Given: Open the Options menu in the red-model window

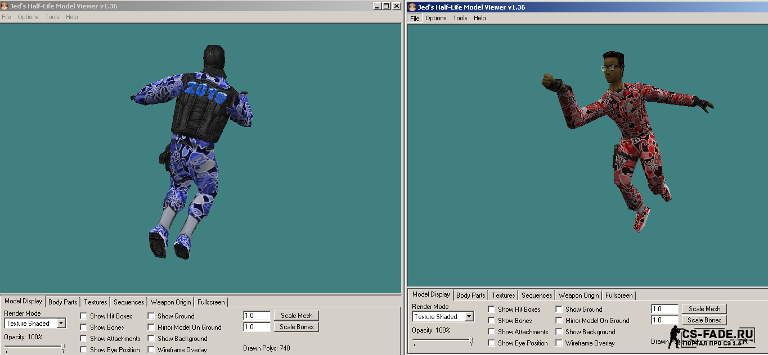Looking at the screenshot, I should 436,18.
